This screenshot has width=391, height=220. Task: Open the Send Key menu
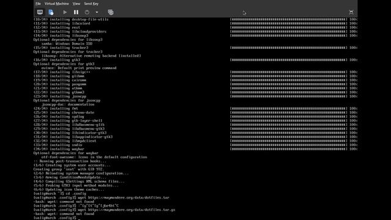click(x=91, y=4)
